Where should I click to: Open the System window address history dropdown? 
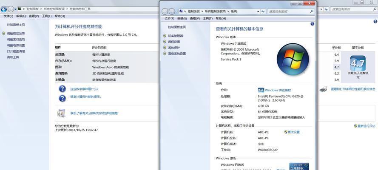[x=258, y=11]
